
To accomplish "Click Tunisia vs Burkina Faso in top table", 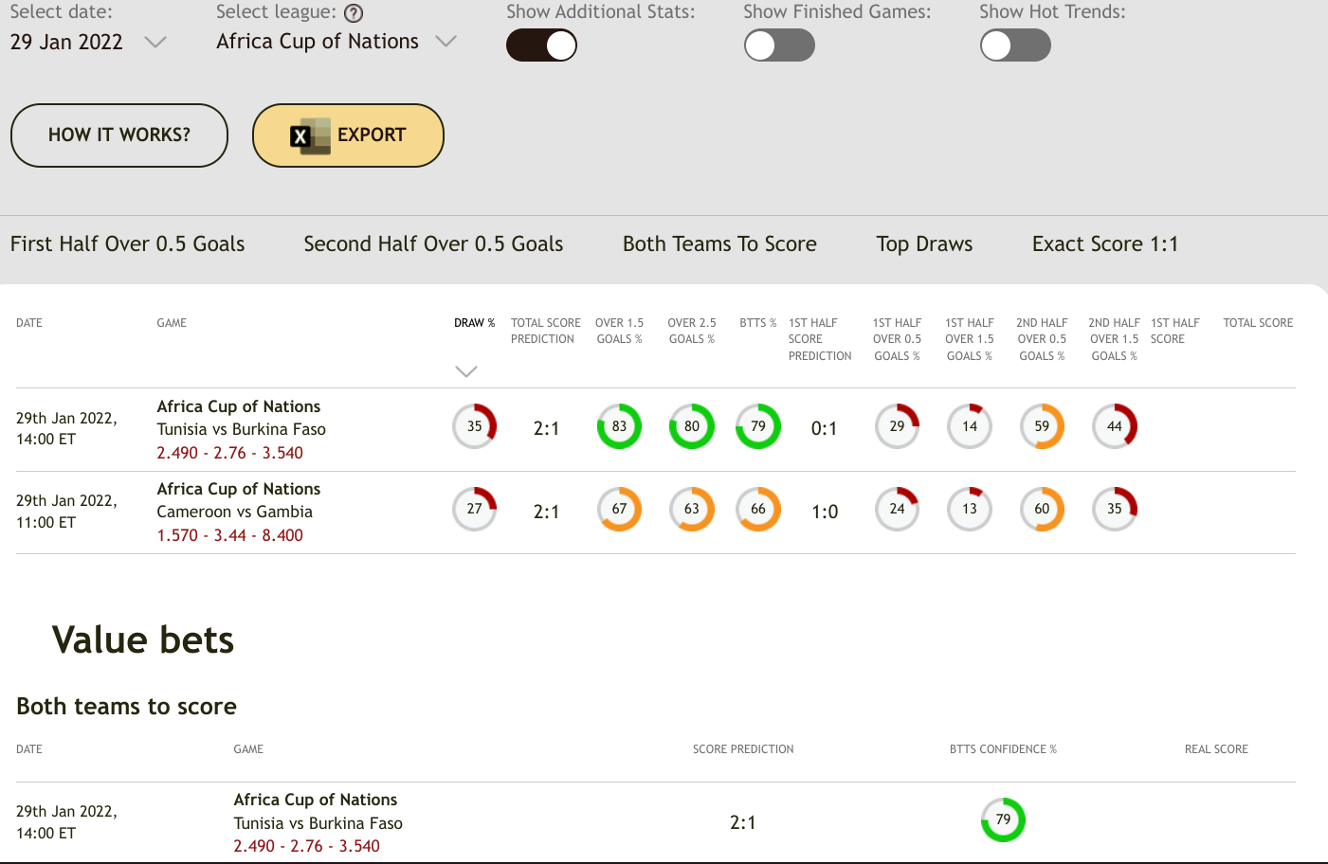I will 241,429.
